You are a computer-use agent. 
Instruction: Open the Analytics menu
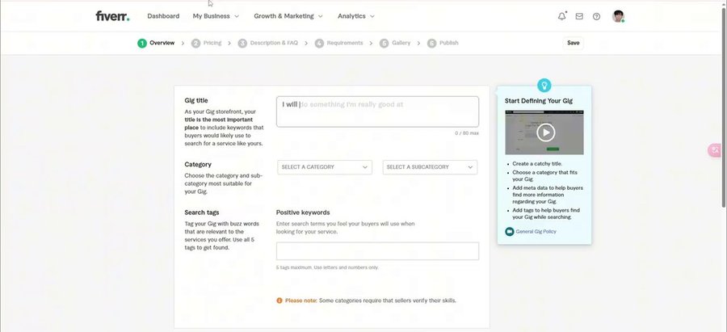click(x=356, y=16)
